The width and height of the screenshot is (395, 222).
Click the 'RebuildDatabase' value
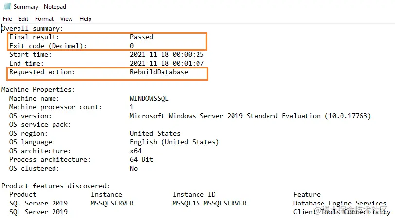click(x=159, y=72)
